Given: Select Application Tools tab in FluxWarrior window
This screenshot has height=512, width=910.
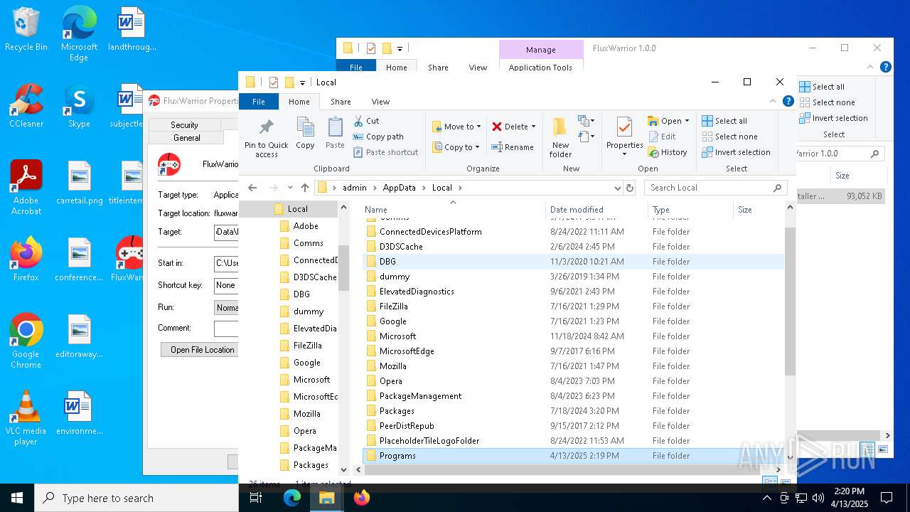Looking at the screenshot, I should [x=540, y=68].
